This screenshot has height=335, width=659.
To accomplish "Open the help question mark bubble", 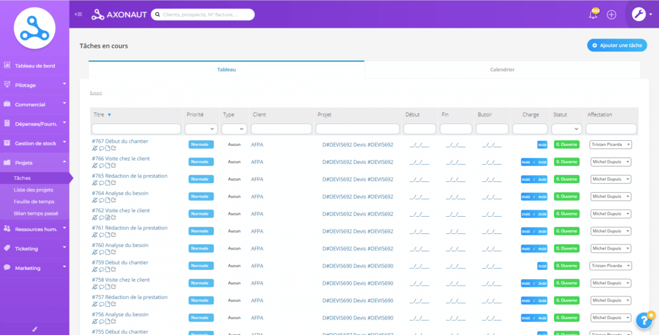I will pos(643,320).
